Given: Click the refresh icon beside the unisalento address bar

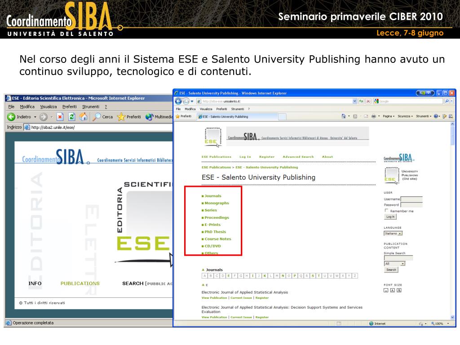Looking at the screenshot, I should tap(361, 101).
